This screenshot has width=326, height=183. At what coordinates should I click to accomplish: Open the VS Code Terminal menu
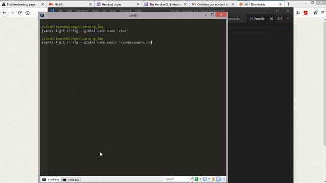125,11
